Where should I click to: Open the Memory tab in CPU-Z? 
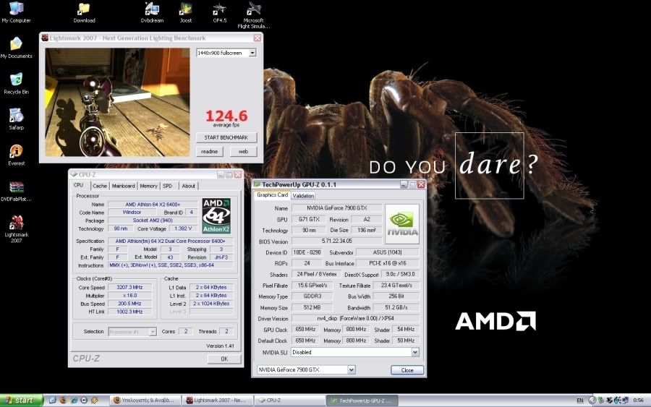pyautogui.click(x=148, y=186)
